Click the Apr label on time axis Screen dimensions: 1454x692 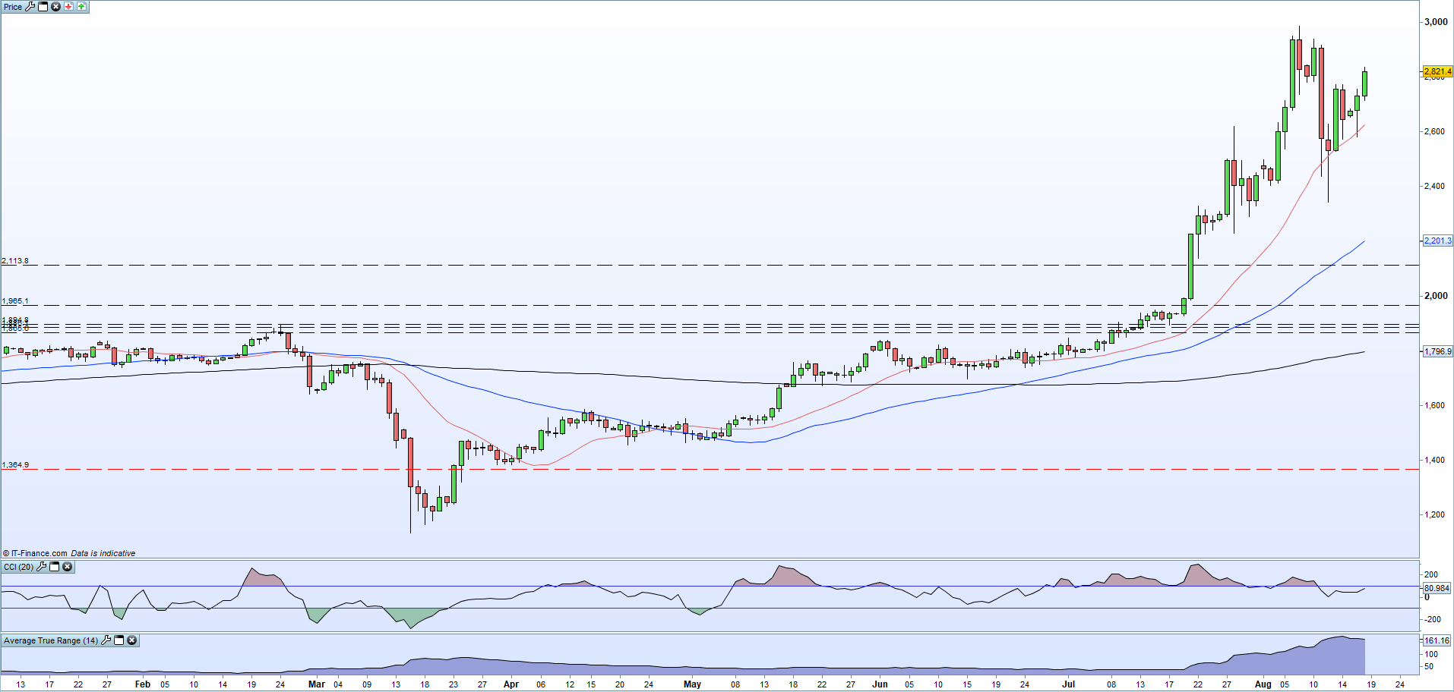point(511,684)
